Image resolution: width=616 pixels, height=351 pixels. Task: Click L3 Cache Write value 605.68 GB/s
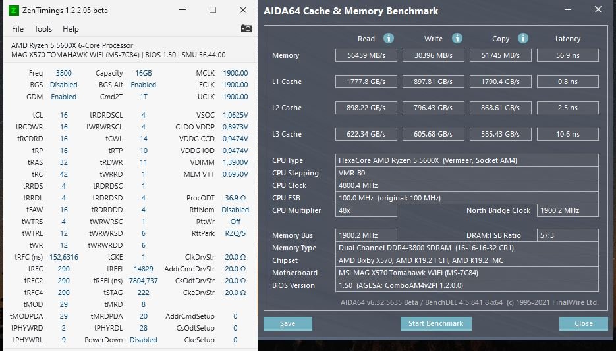point(434,134)
